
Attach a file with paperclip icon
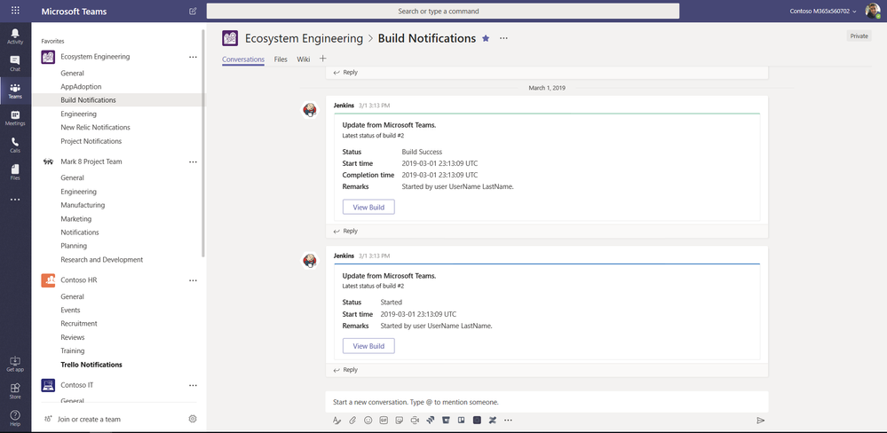coord(352,420)
